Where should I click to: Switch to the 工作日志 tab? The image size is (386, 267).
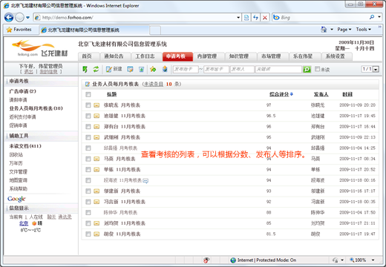tap(145, 56)
